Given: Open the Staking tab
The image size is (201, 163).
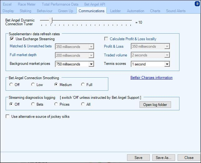Looking at the screenshot, I should 25,11.
